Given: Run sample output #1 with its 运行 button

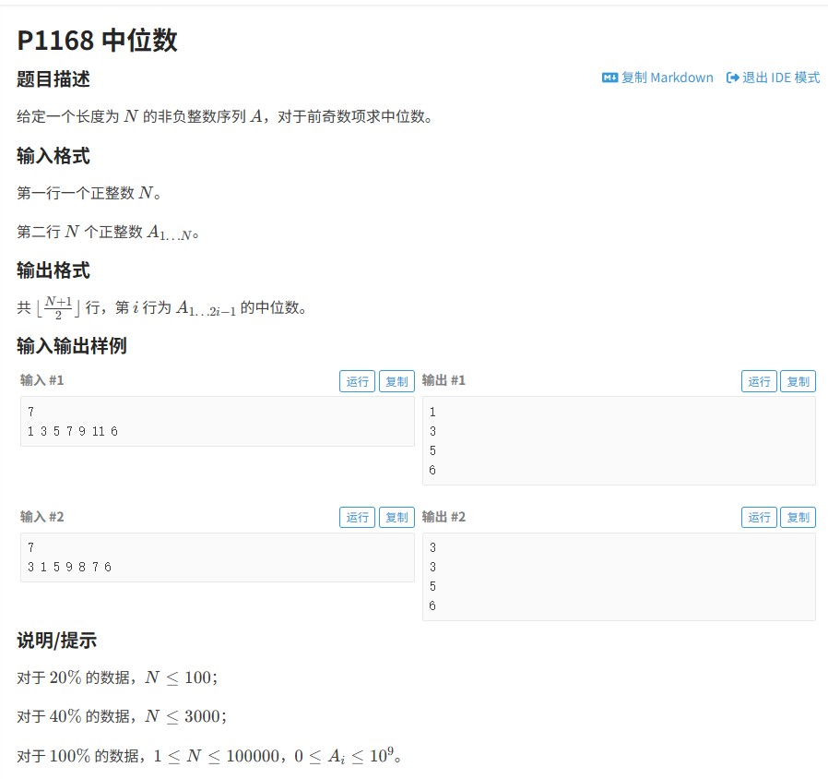Looking at the screenshot, I should [x=759, y=380].
